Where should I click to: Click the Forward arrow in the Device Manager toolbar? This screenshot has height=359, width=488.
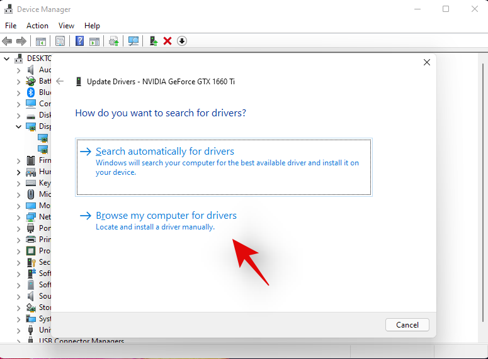[x=21, y=41]
